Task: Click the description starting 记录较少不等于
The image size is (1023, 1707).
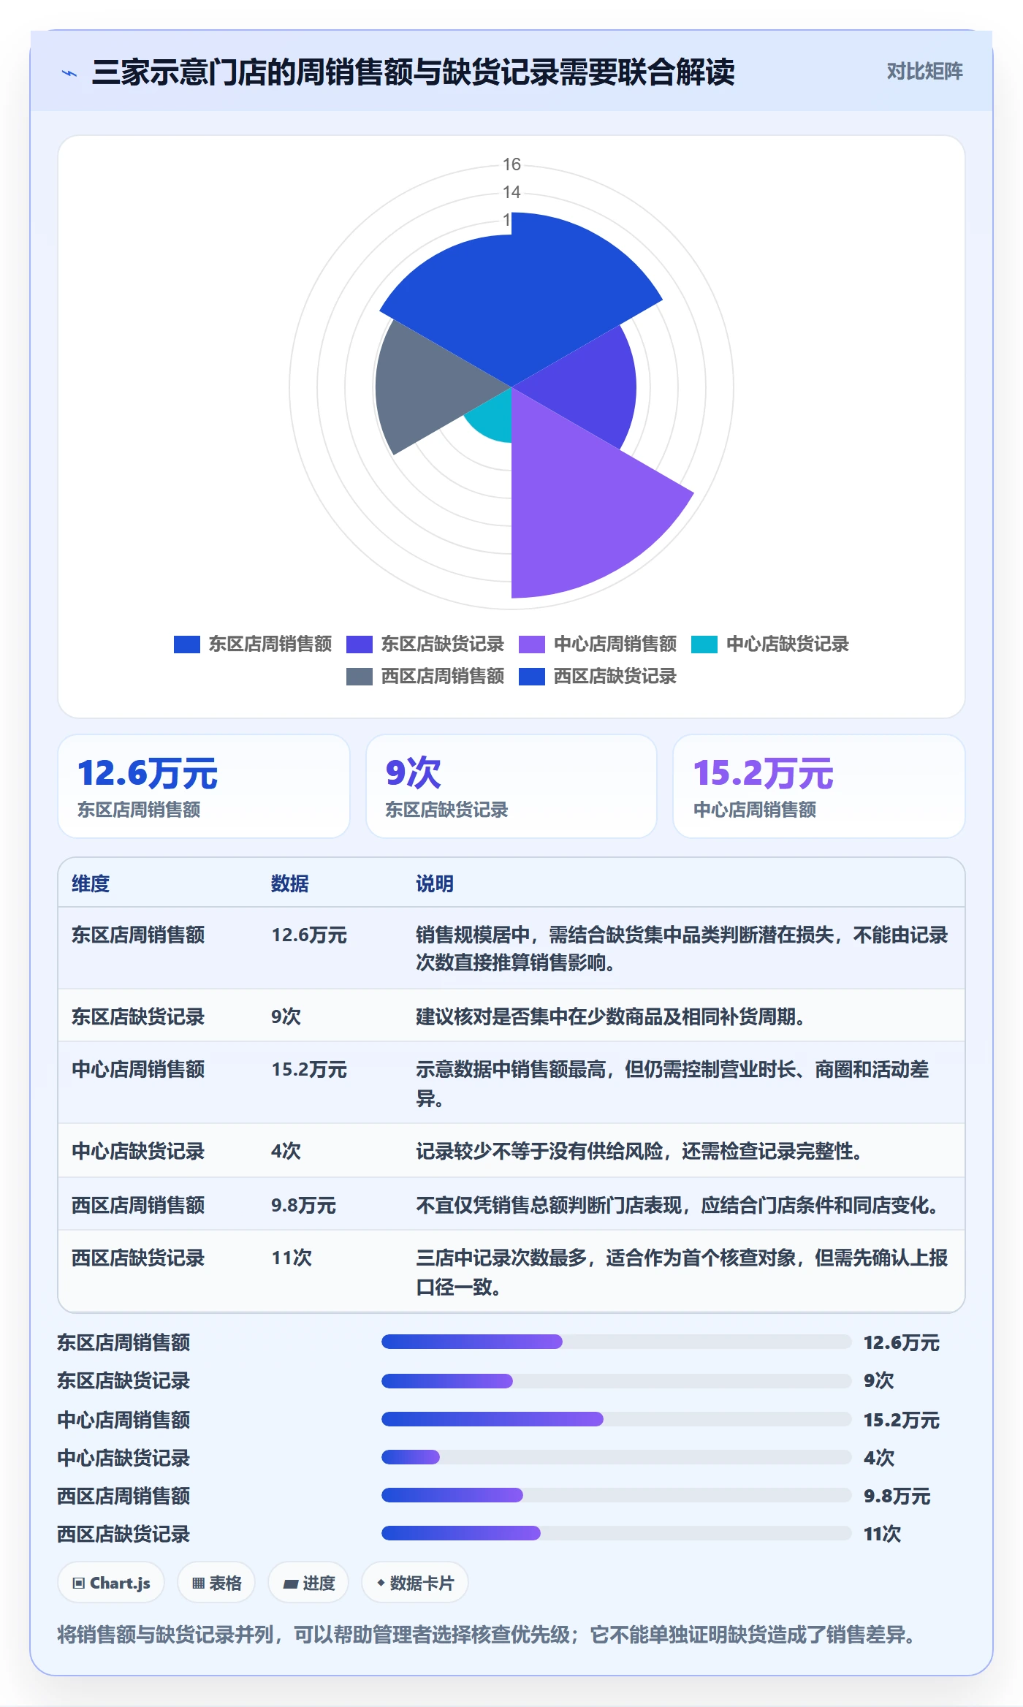Action: tap(639, 1151)
